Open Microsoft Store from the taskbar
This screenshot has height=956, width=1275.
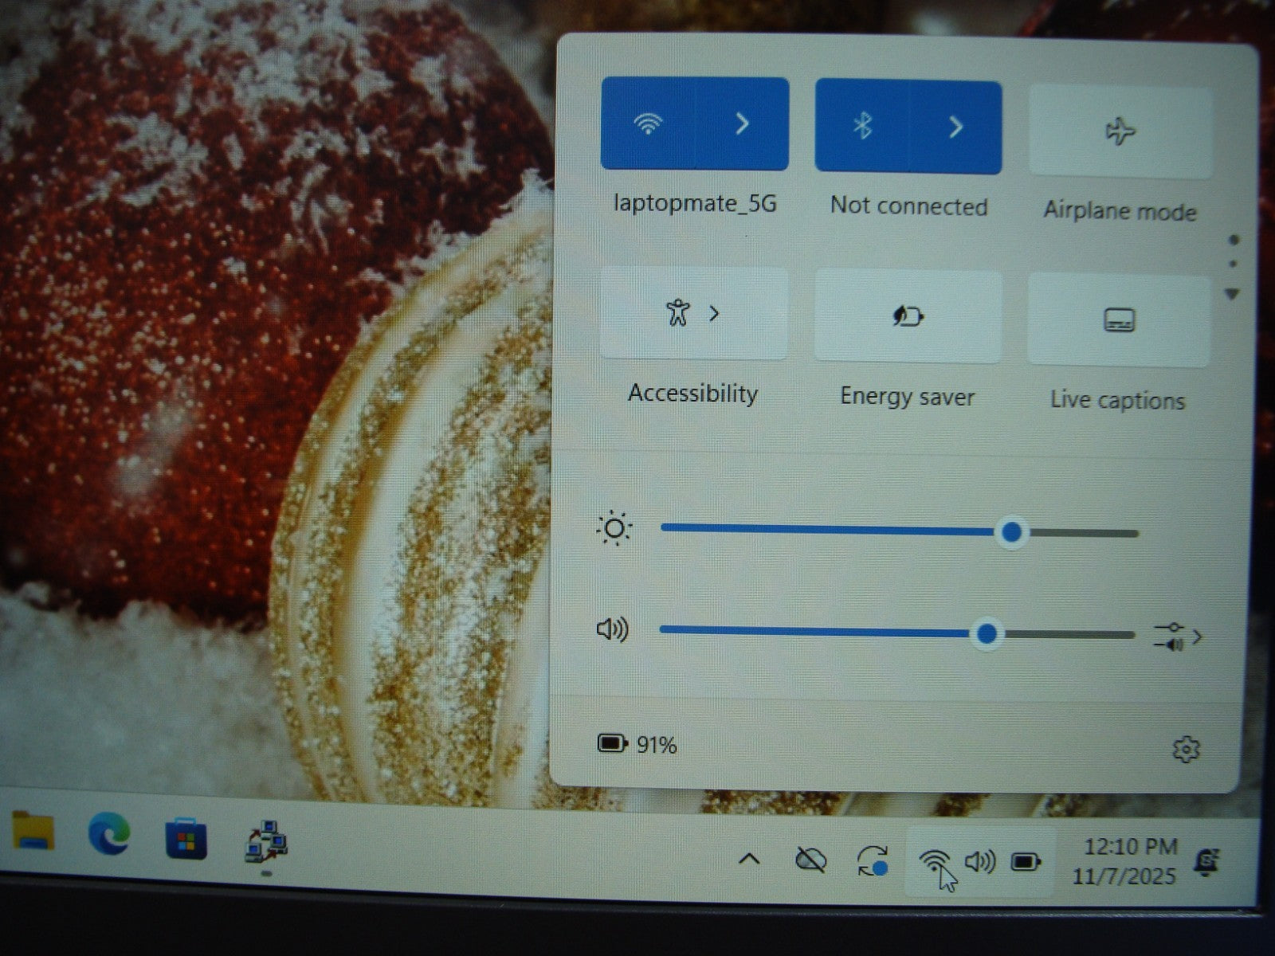[186, 838]
